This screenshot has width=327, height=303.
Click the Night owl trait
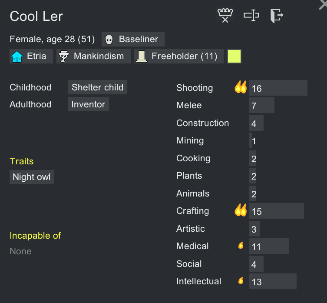pyautogui.click(x=32, y=177)
